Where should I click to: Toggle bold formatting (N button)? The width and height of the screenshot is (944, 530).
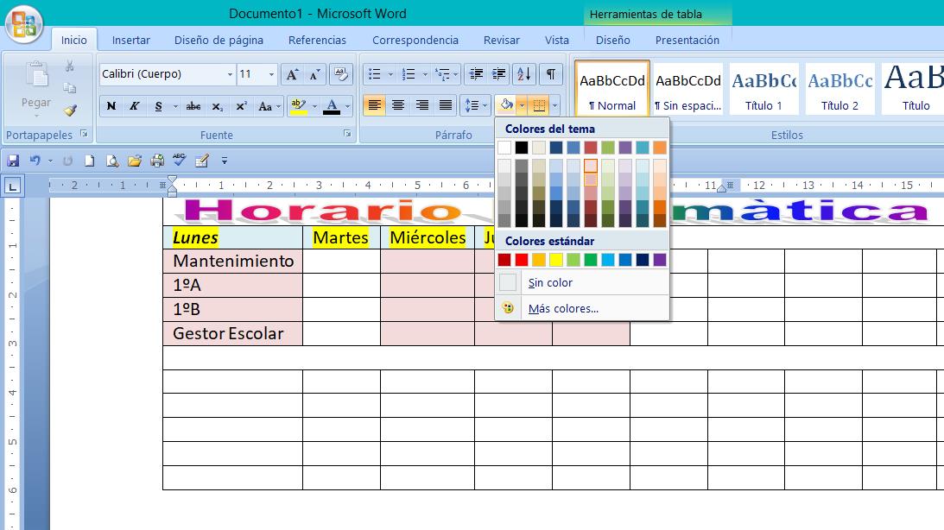[x=111, y=106]
